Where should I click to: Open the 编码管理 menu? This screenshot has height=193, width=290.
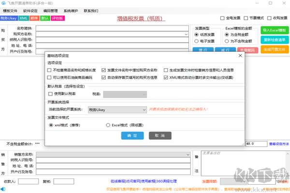[50, 11]
